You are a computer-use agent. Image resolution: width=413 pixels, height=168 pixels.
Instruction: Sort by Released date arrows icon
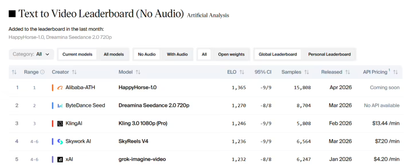(348, 72)
